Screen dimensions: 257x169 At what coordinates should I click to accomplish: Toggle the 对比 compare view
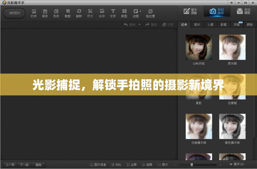pos(116,164)
